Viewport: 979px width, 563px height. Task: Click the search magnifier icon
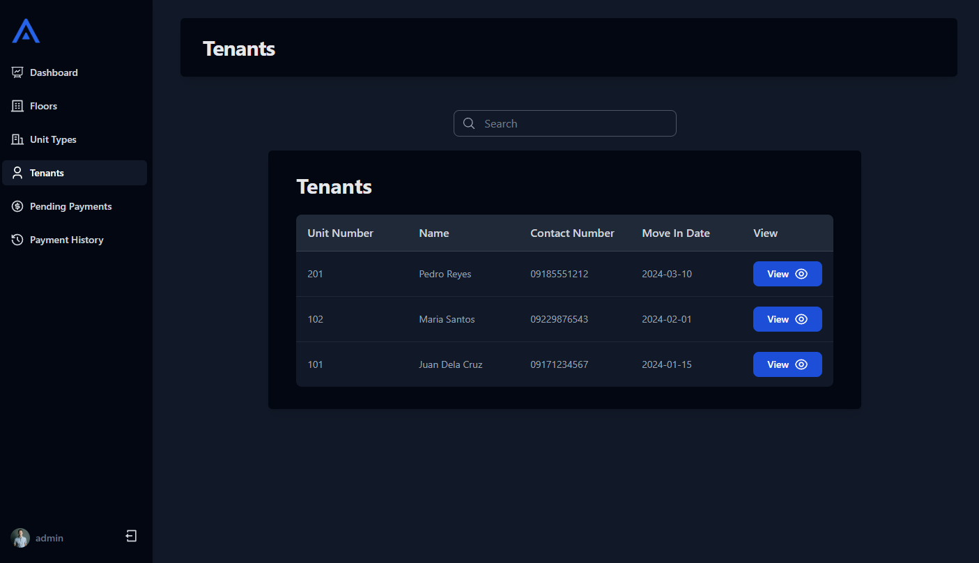[469, 123]
